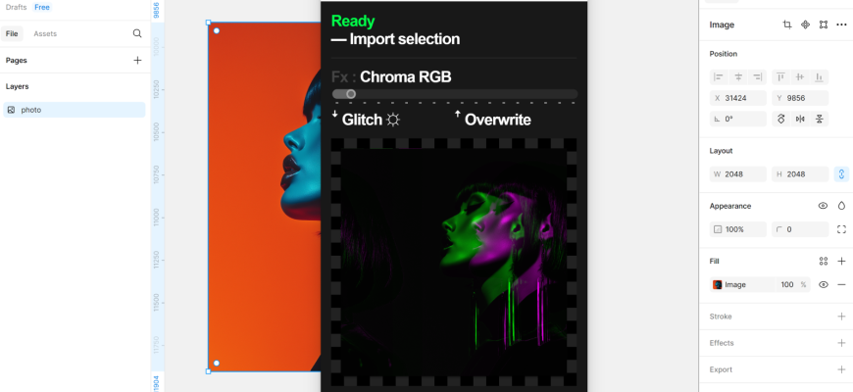Expand Export section with plus

click(x=841, y=369)
